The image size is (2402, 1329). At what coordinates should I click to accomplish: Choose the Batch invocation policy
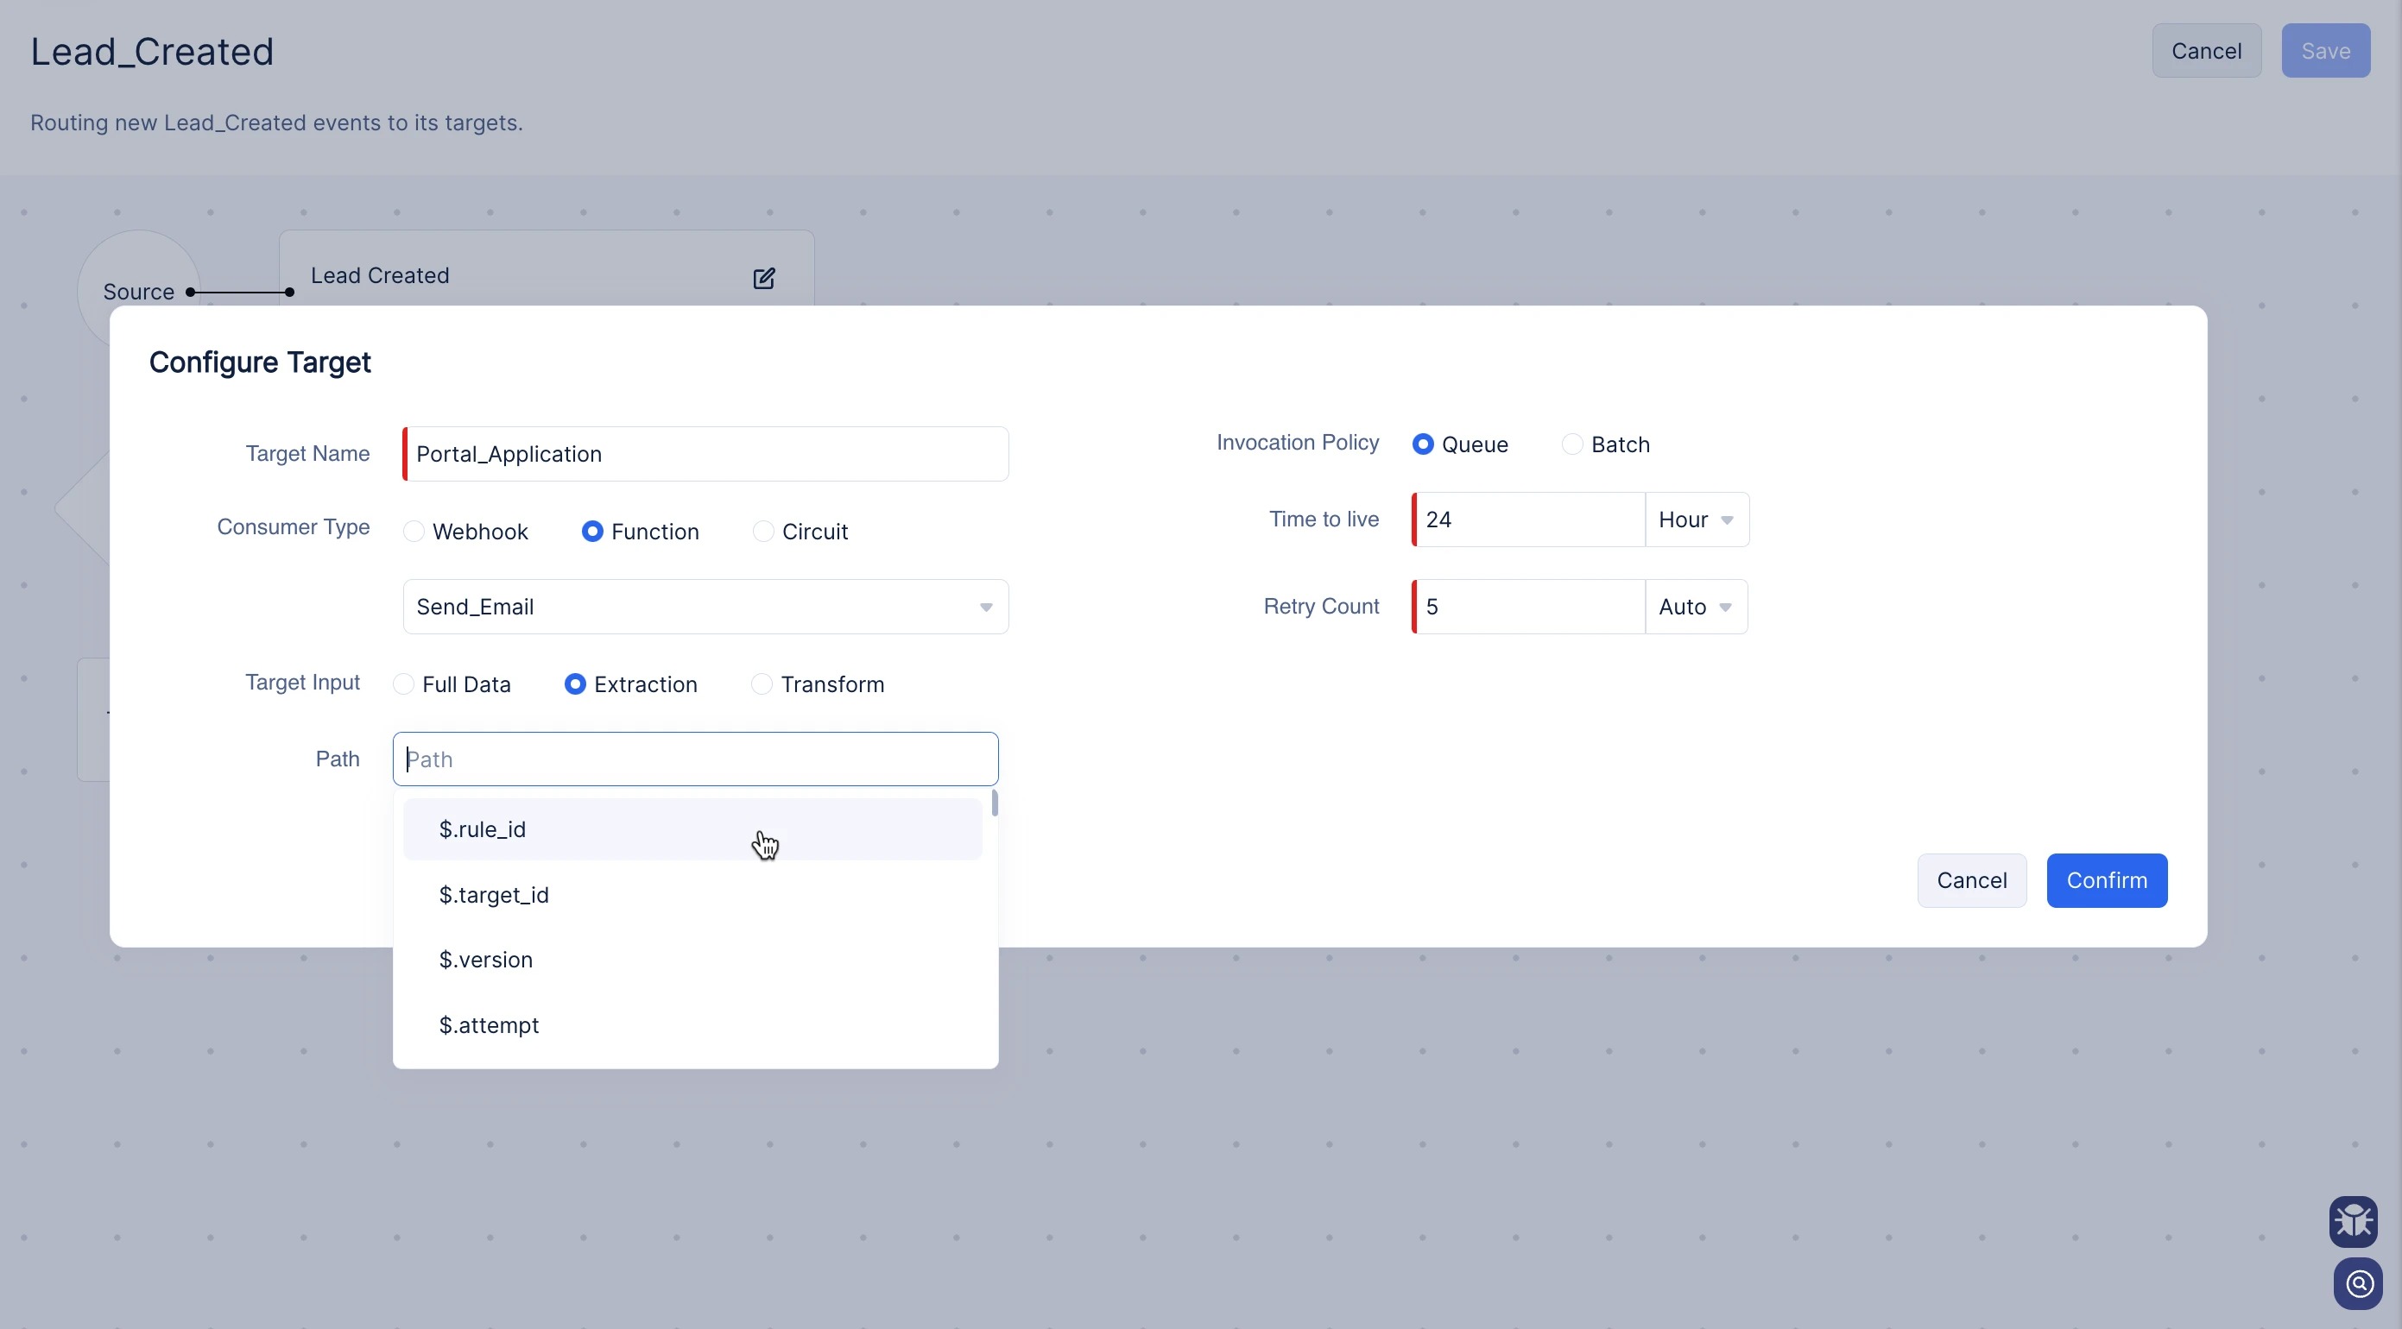click(1572, 444)
